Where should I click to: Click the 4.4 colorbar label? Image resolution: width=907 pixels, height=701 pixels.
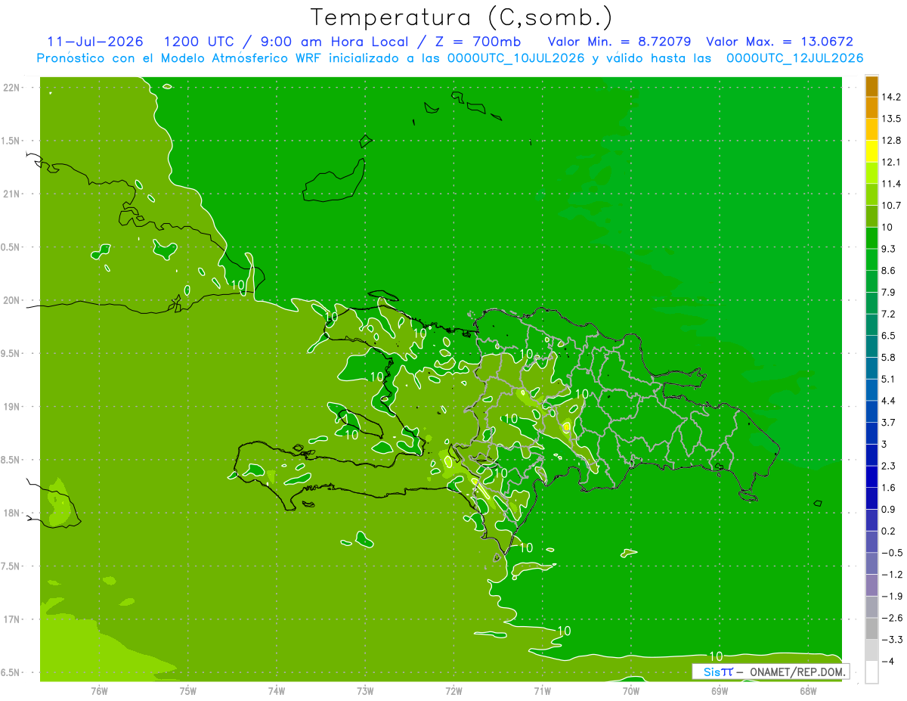tap(888, 400)
